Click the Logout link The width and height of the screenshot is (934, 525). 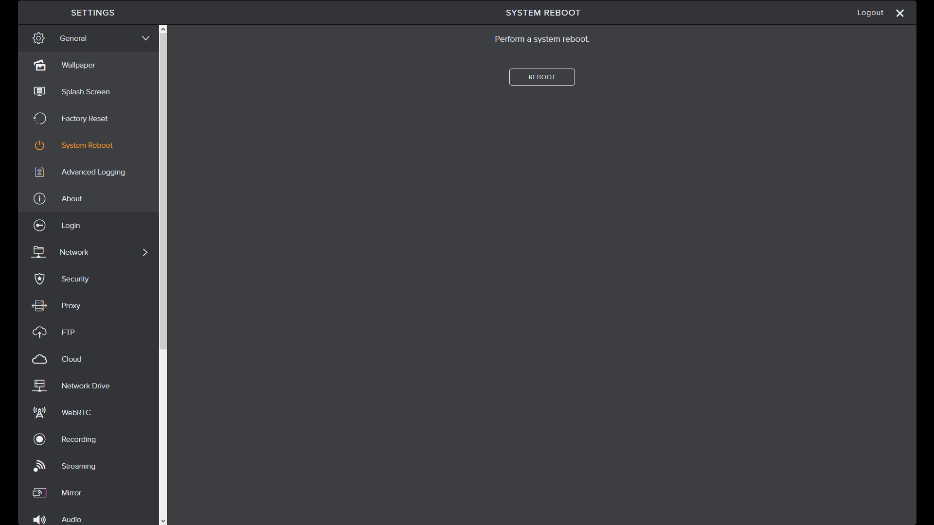[870, 13]
